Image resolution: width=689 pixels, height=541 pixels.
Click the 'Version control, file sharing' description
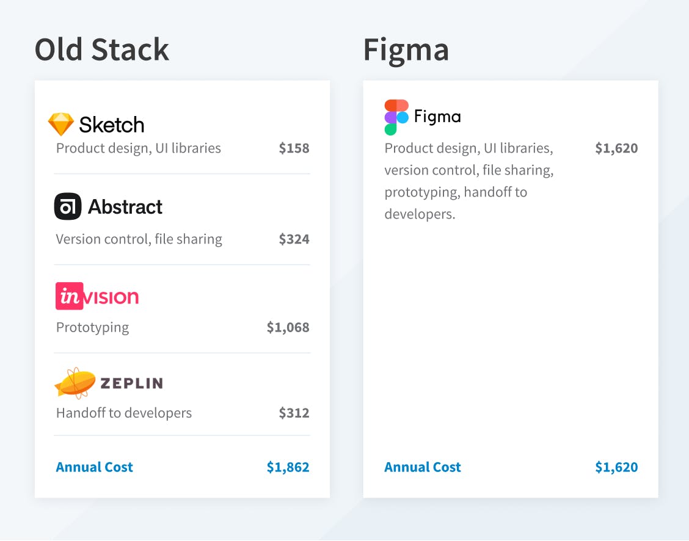(139, 239)
